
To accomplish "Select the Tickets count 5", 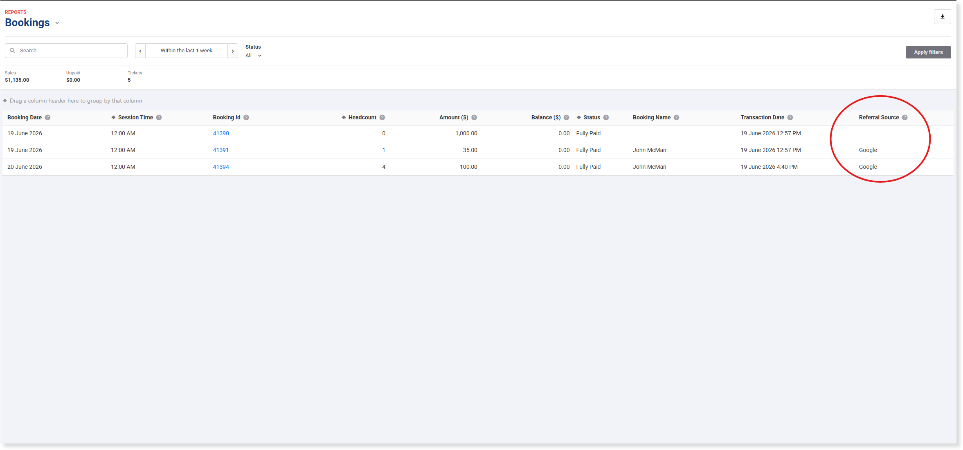I will click(x=129, y=80).
